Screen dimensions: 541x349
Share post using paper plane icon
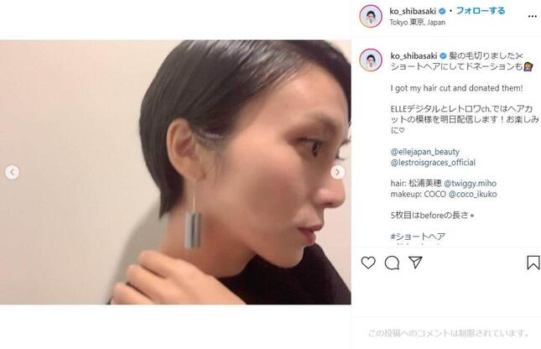pos(415,263)
